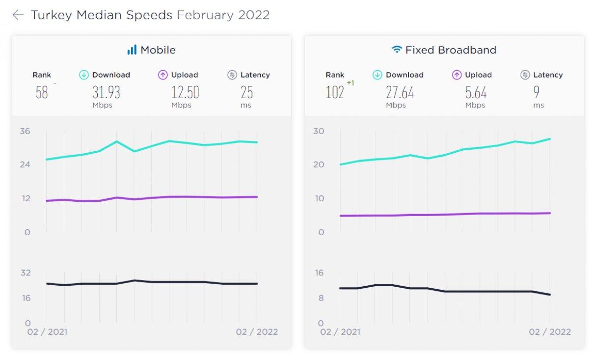Viewport: 589px width, 355px height.
Task: Click the purple upload line in Fixed Broadband chart
Action: tap(445, 215)
